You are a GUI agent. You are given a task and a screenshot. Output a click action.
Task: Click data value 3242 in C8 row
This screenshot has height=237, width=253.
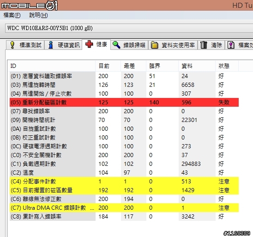click(188, 217)
